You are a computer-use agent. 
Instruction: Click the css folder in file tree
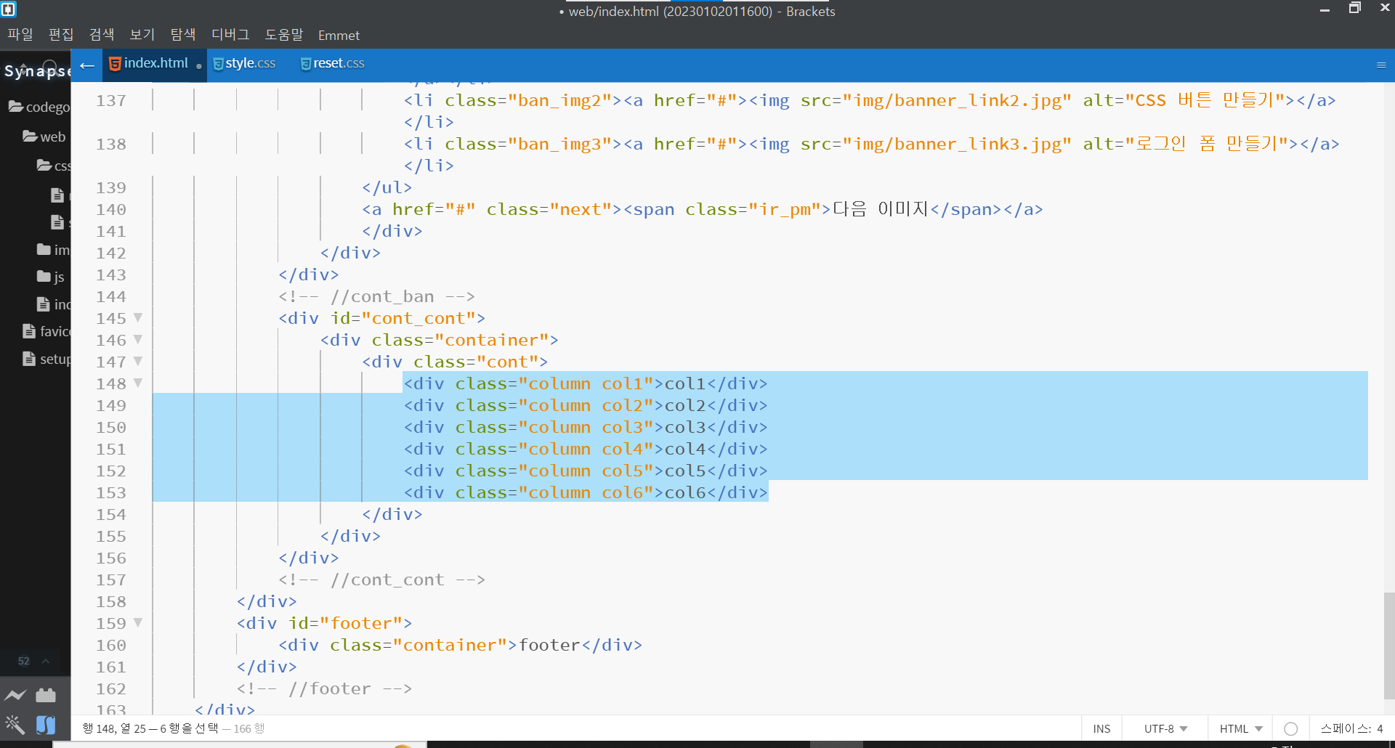click(54, 166)
